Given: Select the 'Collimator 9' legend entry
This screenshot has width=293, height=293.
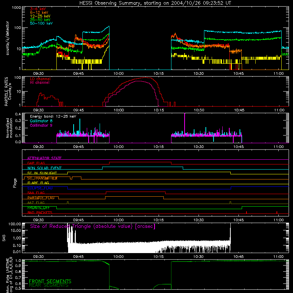Looking at the screenshot, I should click(x=41, y=125).
